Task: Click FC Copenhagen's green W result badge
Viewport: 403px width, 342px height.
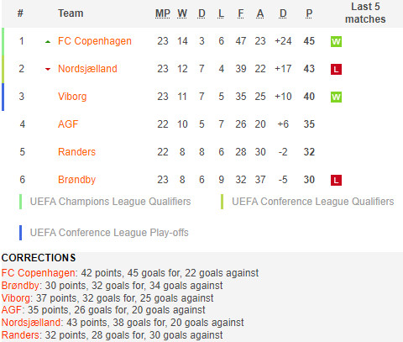Action: pyautogui.click(x=336, y=42)
